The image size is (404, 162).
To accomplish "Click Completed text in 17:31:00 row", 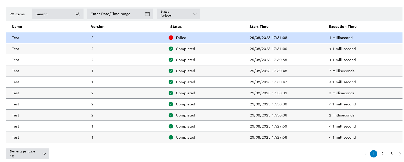I will pyautogui.click(x=185, y=49).
